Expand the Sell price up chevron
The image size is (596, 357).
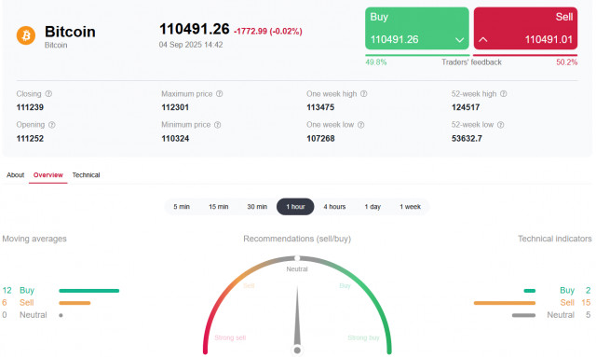click(x=482, y=39)
